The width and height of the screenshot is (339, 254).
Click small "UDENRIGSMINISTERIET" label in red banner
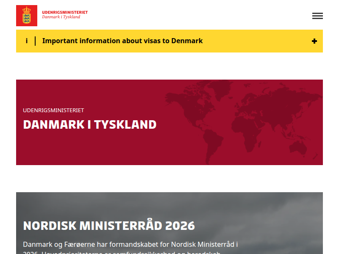pos(53,110)
